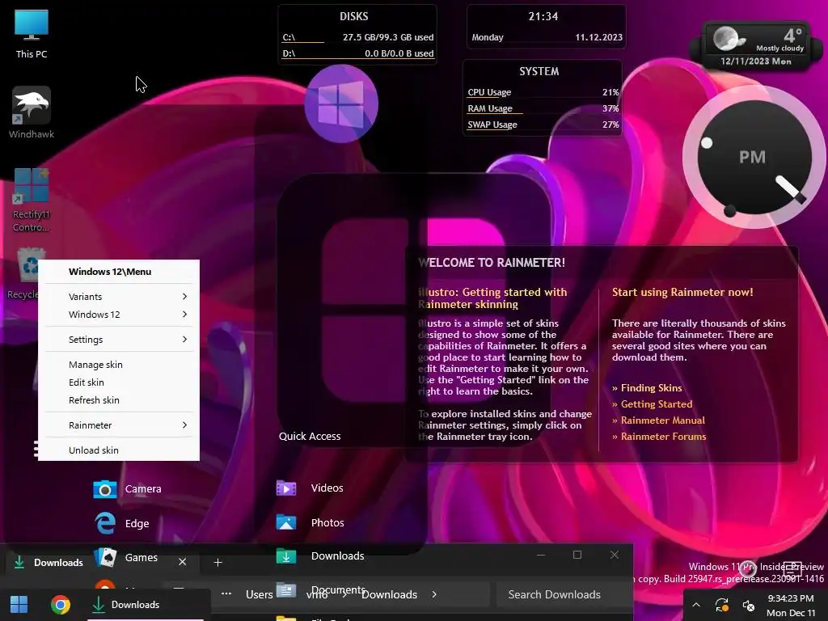This screenshot has width=828, height=621.
Task: Select Edit skin from context menu
Action: pyautogui.click(x=119, y=382)
